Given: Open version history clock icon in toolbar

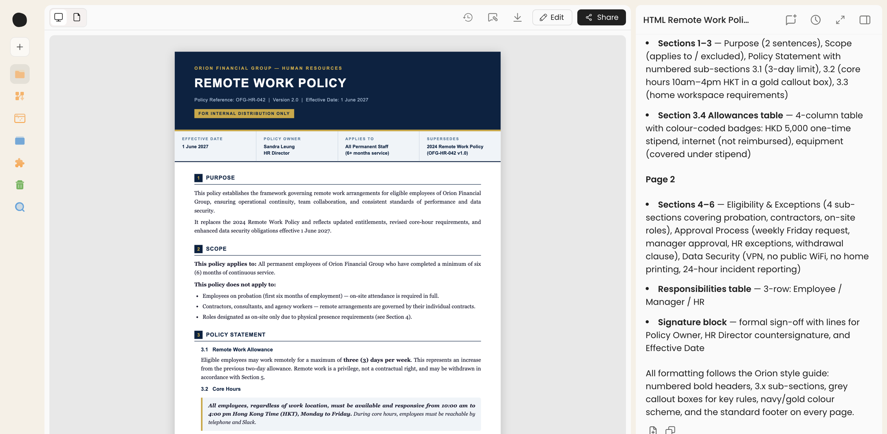Looking at the screenshot, I should (x=468, y=17).
